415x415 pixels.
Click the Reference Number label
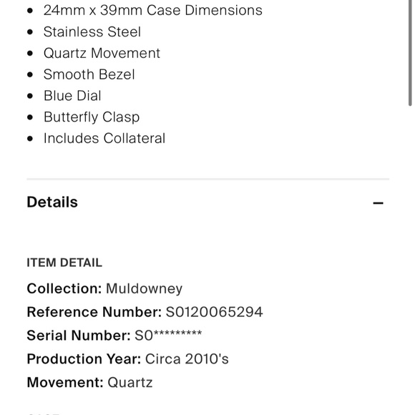click(94, 312)
